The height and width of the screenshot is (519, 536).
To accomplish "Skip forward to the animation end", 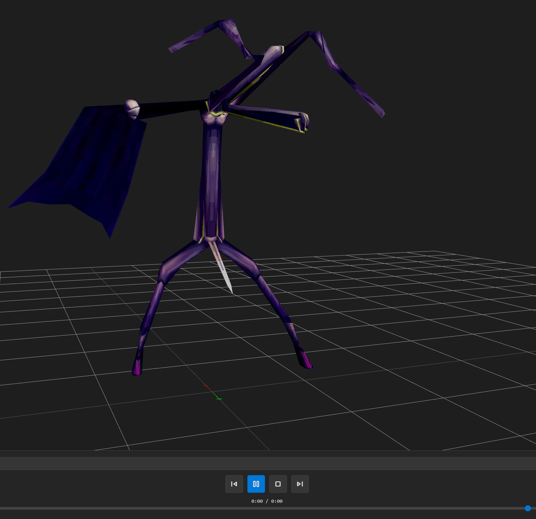I will click(x=300, y=484).
